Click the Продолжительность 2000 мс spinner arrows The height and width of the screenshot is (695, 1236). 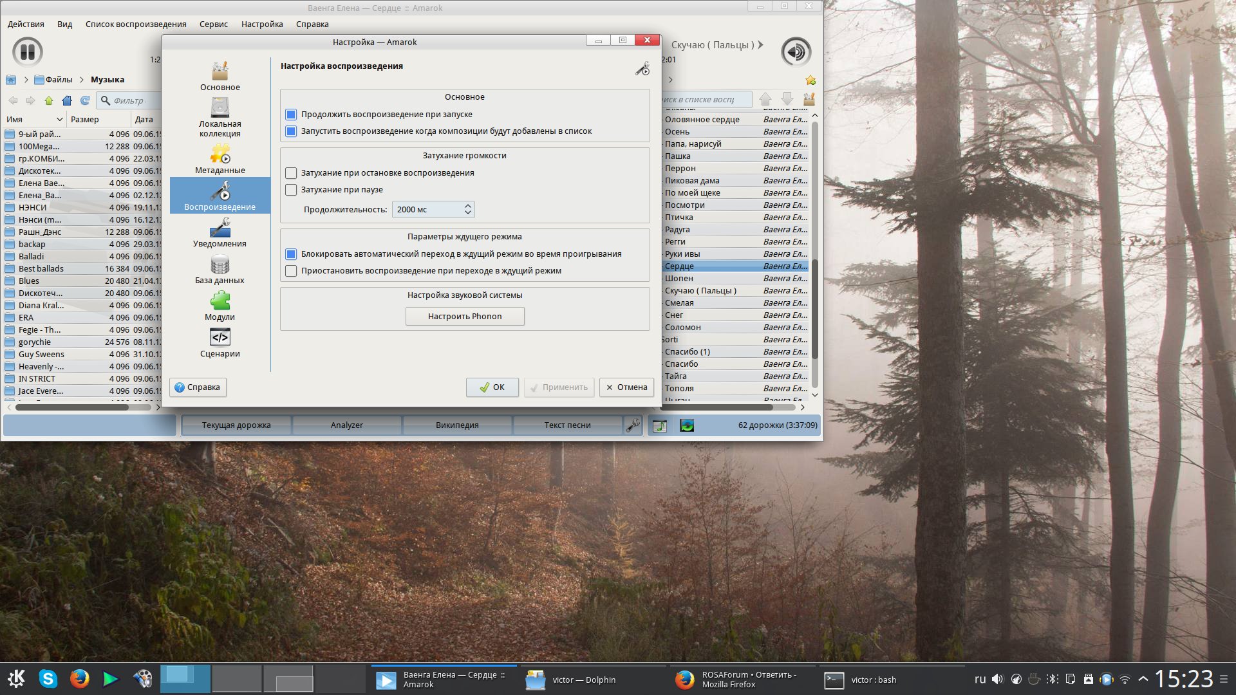pos(468,209)
